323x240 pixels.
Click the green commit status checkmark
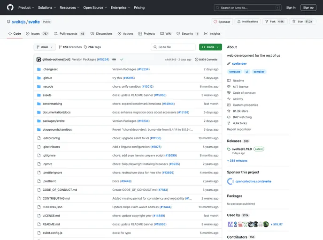(122, 60)
